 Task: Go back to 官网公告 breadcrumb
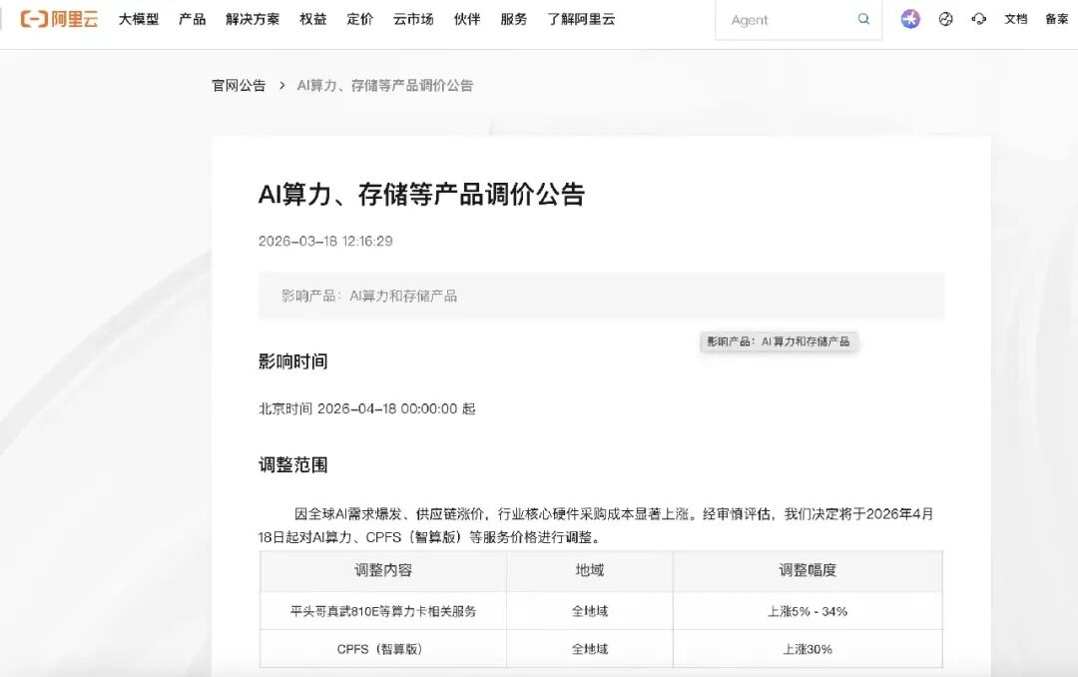coord(239,86)
